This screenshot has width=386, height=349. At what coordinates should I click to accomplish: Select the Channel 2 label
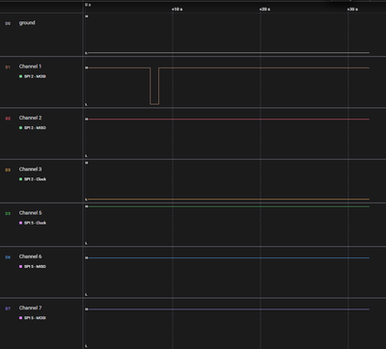click(x=30, y=118)
